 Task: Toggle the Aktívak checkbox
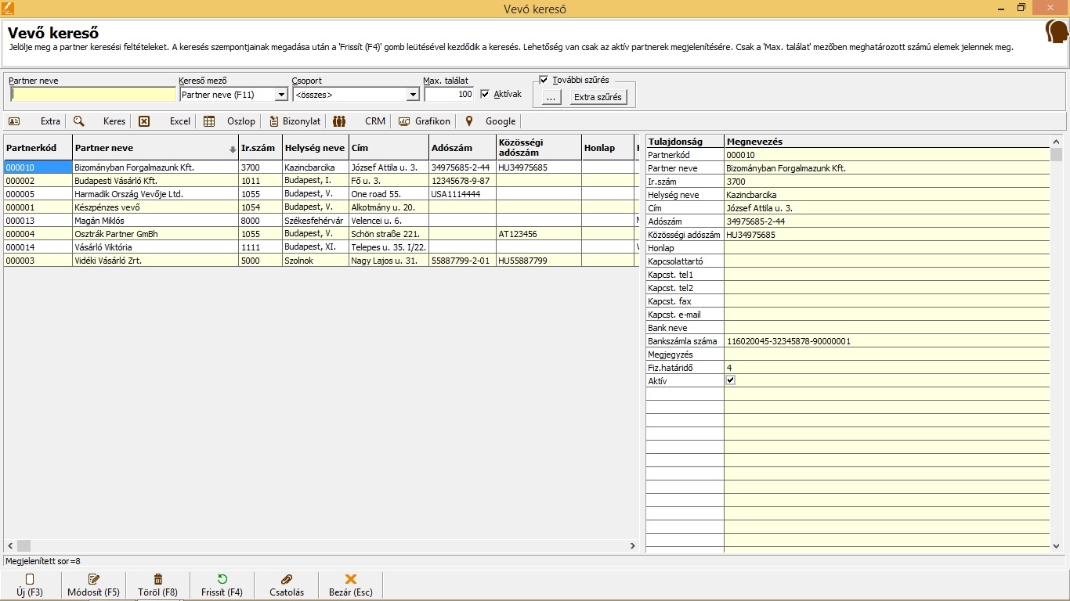pos(485,94)
